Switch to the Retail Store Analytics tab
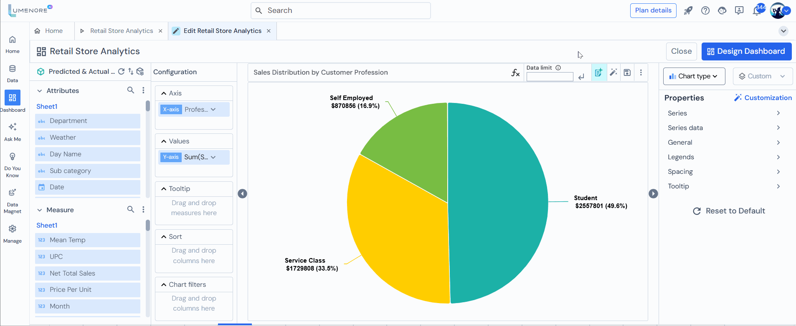The height and width of the screenshot is (326, 796). [x=121, y=31]
